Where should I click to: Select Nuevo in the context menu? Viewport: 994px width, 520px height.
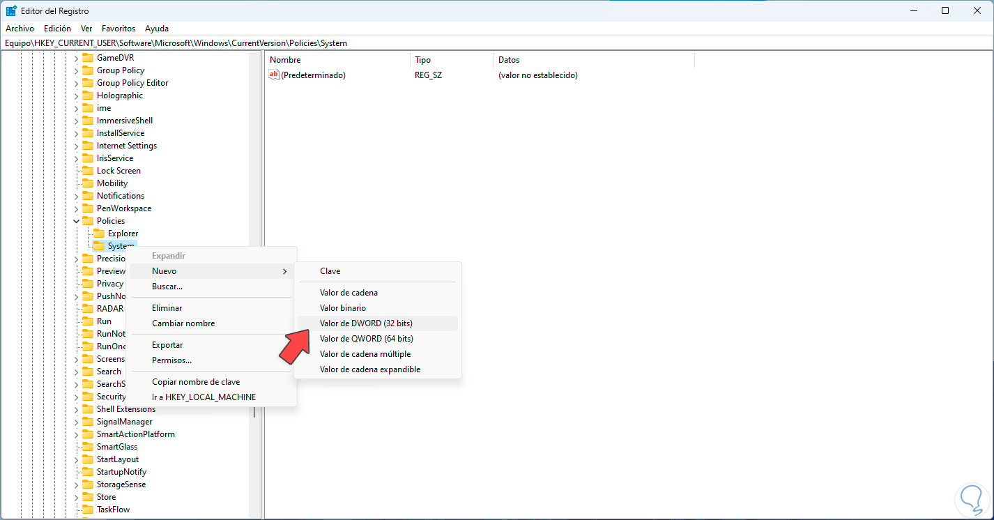(x=211, y=271)
